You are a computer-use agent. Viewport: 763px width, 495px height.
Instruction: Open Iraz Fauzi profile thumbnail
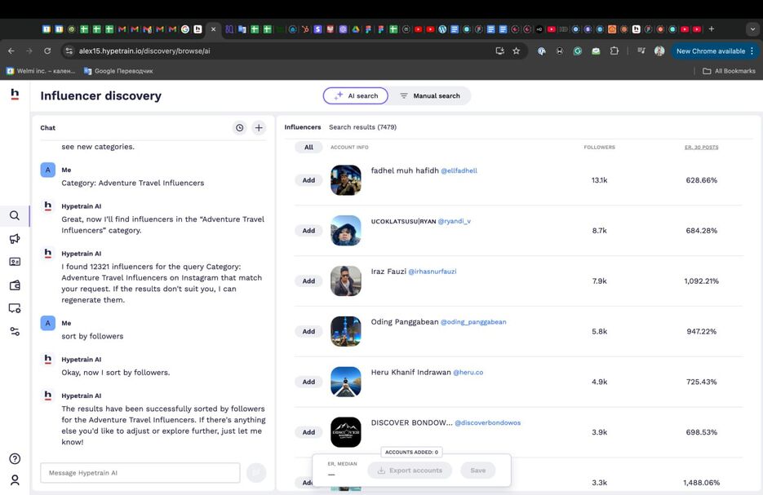(346, 281)
